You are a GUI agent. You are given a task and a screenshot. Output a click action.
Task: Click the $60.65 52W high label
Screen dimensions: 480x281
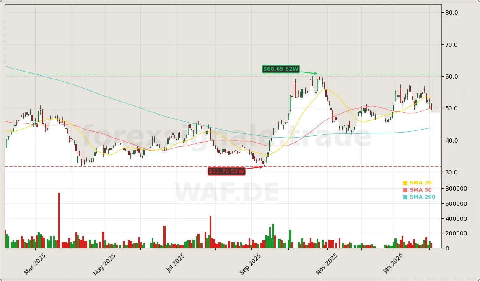click(280, 69)
